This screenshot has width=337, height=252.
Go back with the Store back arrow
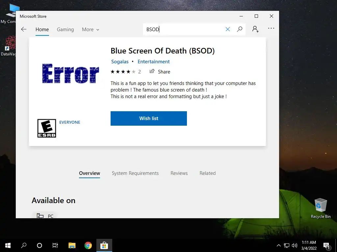(24, 29)
